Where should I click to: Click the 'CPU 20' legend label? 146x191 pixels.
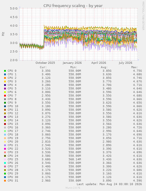(x=13, y=141)
